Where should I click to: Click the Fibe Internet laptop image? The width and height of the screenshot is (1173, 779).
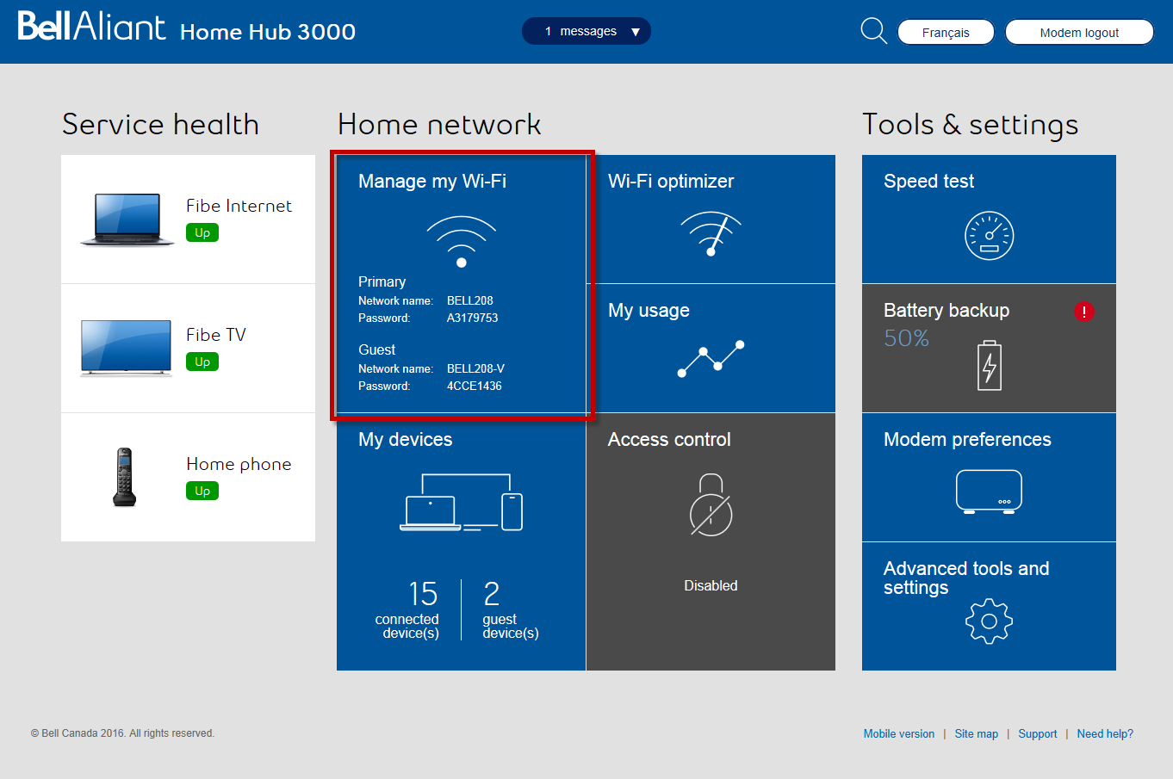[127, 219]
